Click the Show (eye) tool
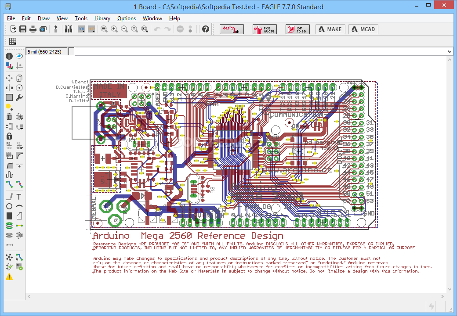Screen dimensions: 457x316 click(x=19, y=56)
